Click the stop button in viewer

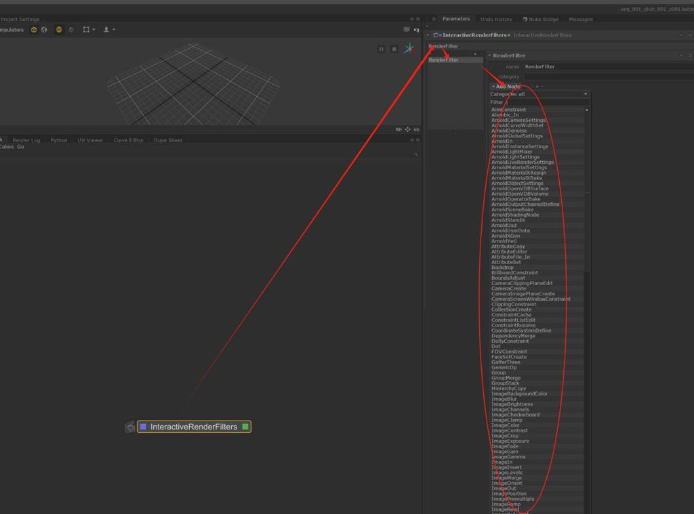(x=394, y=49)
